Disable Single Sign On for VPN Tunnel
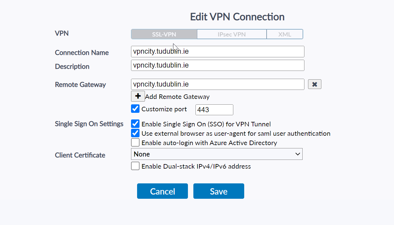Screen dimensions: 394x225 pos(135,124)
